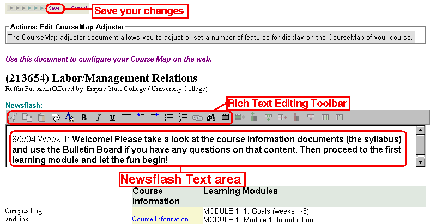Screen dimensions: 430x224
Task: Toggle Bold formatting
Action: click(84, 118)
